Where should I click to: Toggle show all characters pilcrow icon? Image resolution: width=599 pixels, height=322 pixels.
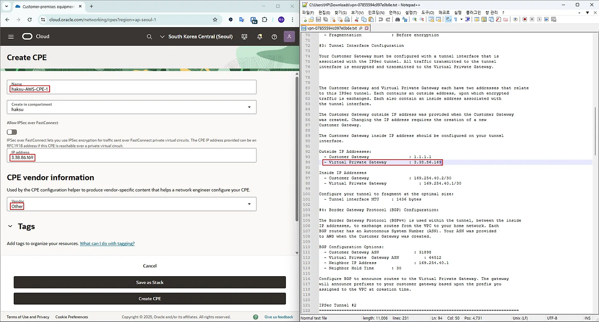455,20
